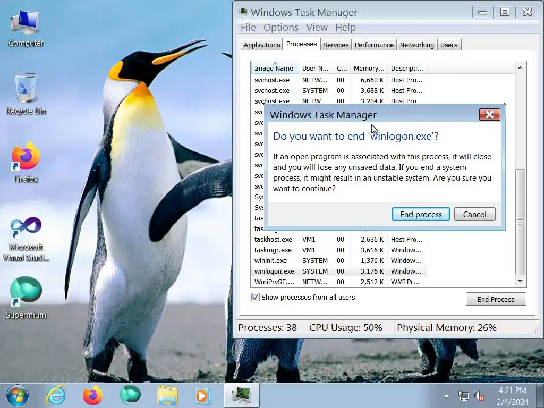Open the File menu

click(248, 28)
